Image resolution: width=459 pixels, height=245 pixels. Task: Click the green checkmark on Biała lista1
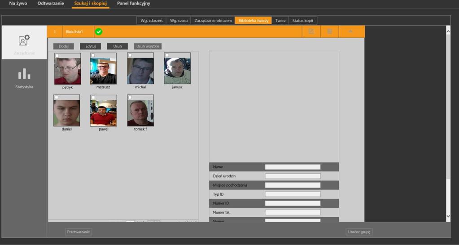coord(99,31)
